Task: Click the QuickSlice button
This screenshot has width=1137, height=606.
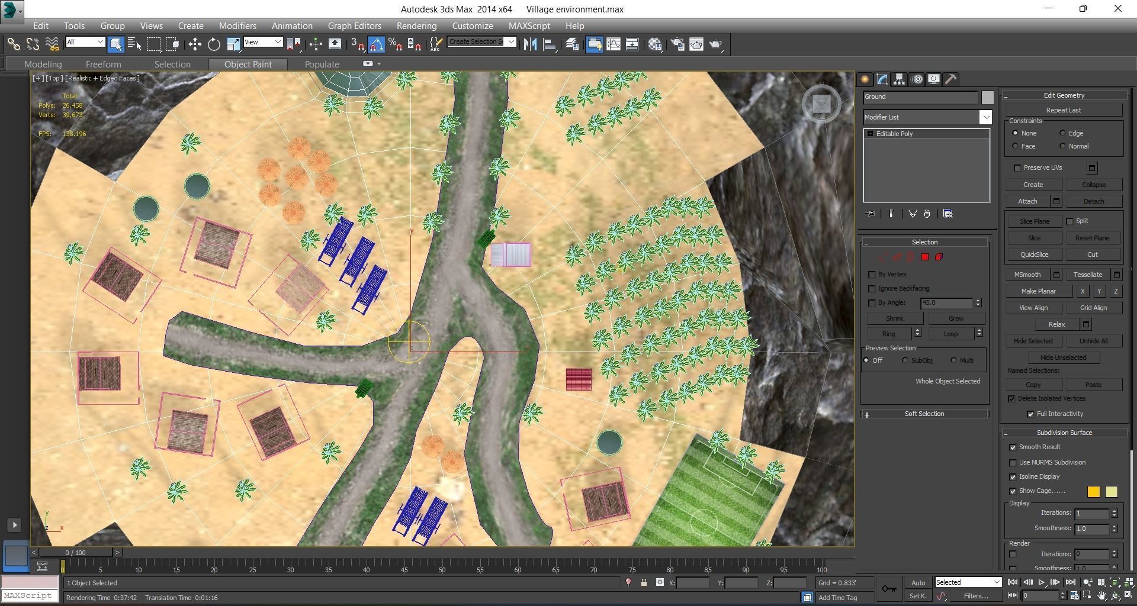Action: click(1034, 255)
